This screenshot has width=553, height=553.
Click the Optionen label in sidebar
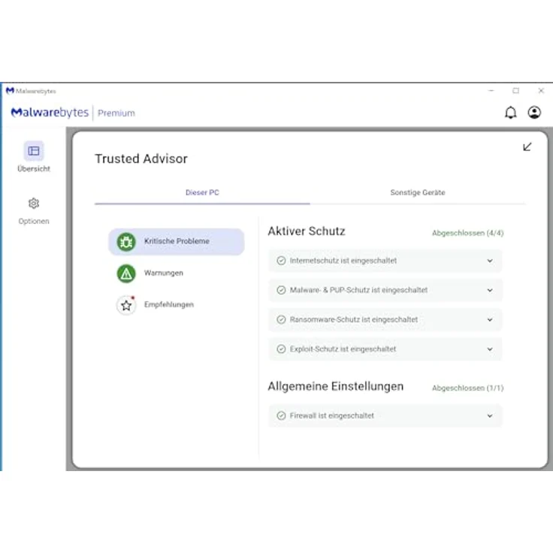[34, 221]
